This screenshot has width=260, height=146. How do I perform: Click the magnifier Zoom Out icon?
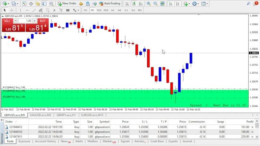coord(156,4)
